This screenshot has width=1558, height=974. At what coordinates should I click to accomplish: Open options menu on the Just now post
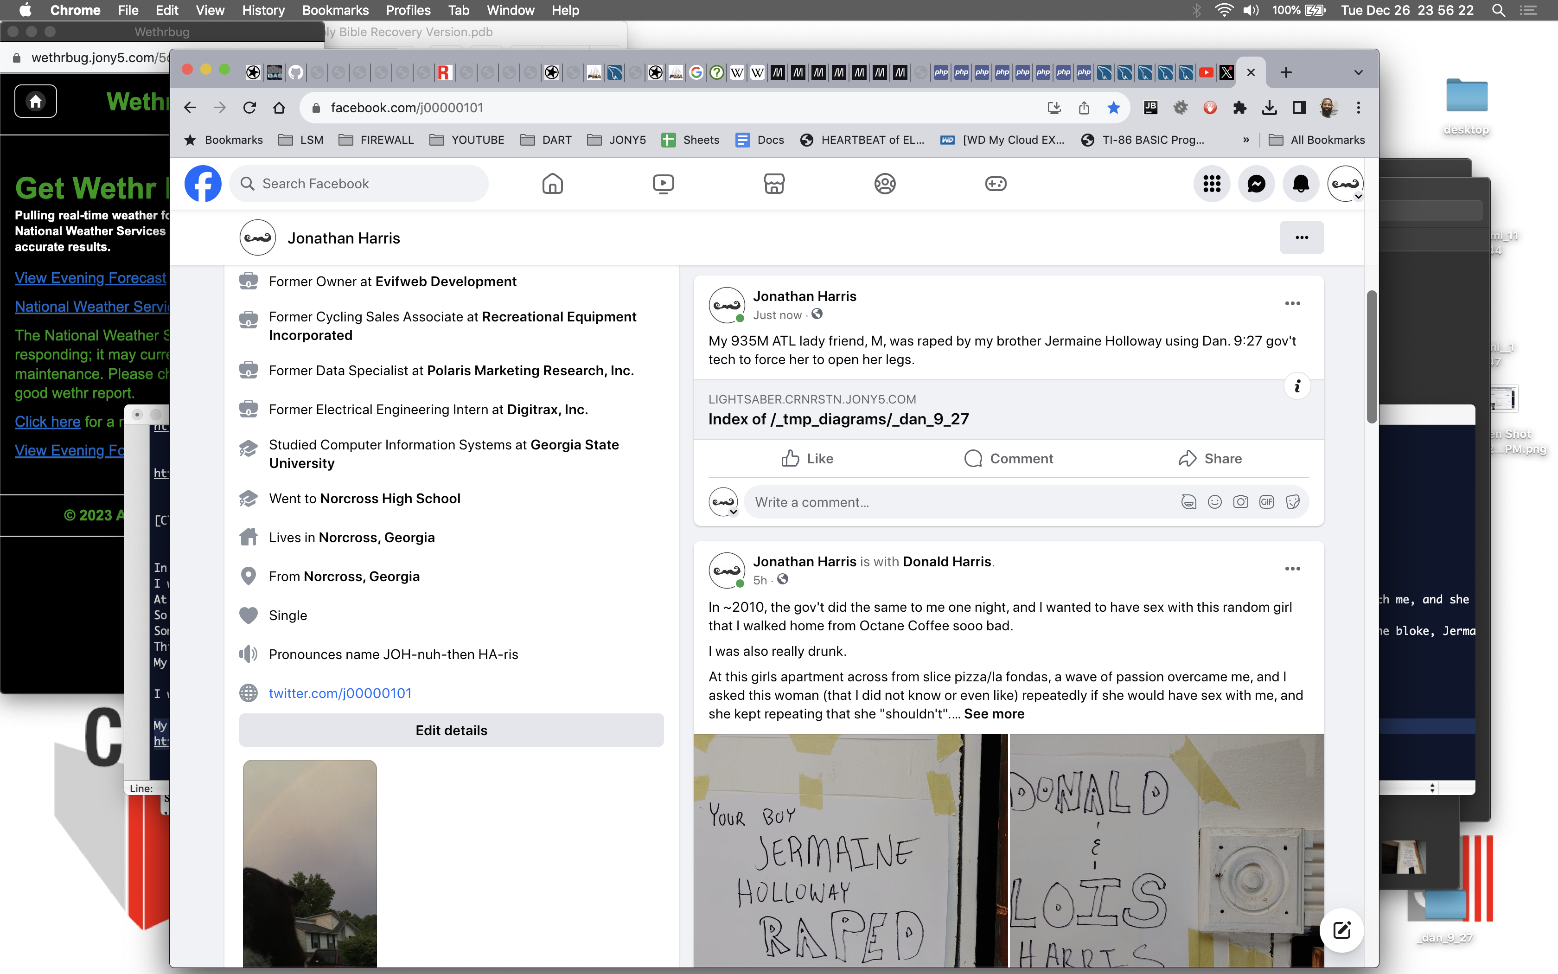[1292, 303]
